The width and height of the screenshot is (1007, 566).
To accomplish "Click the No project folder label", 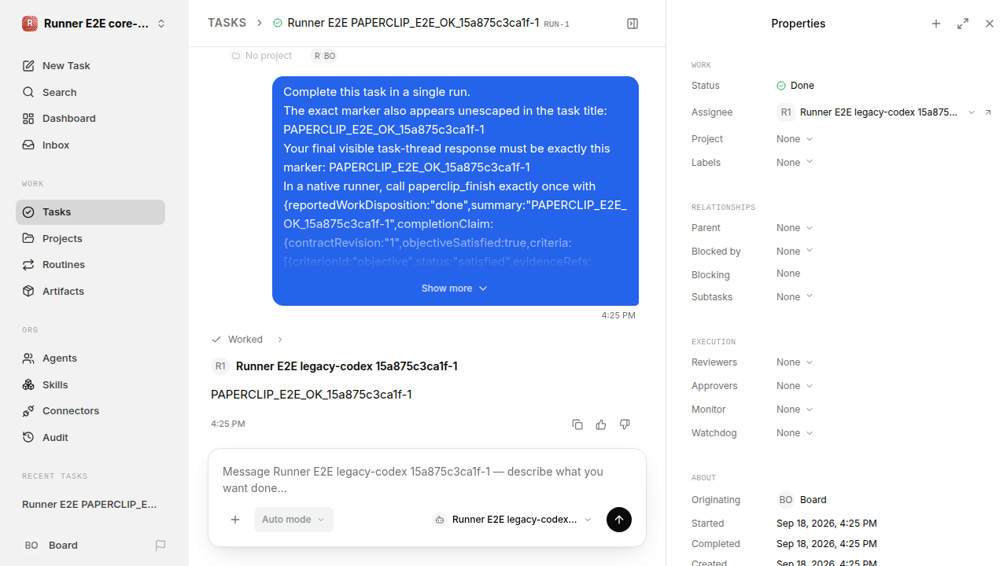I will [x=261, y=56].
